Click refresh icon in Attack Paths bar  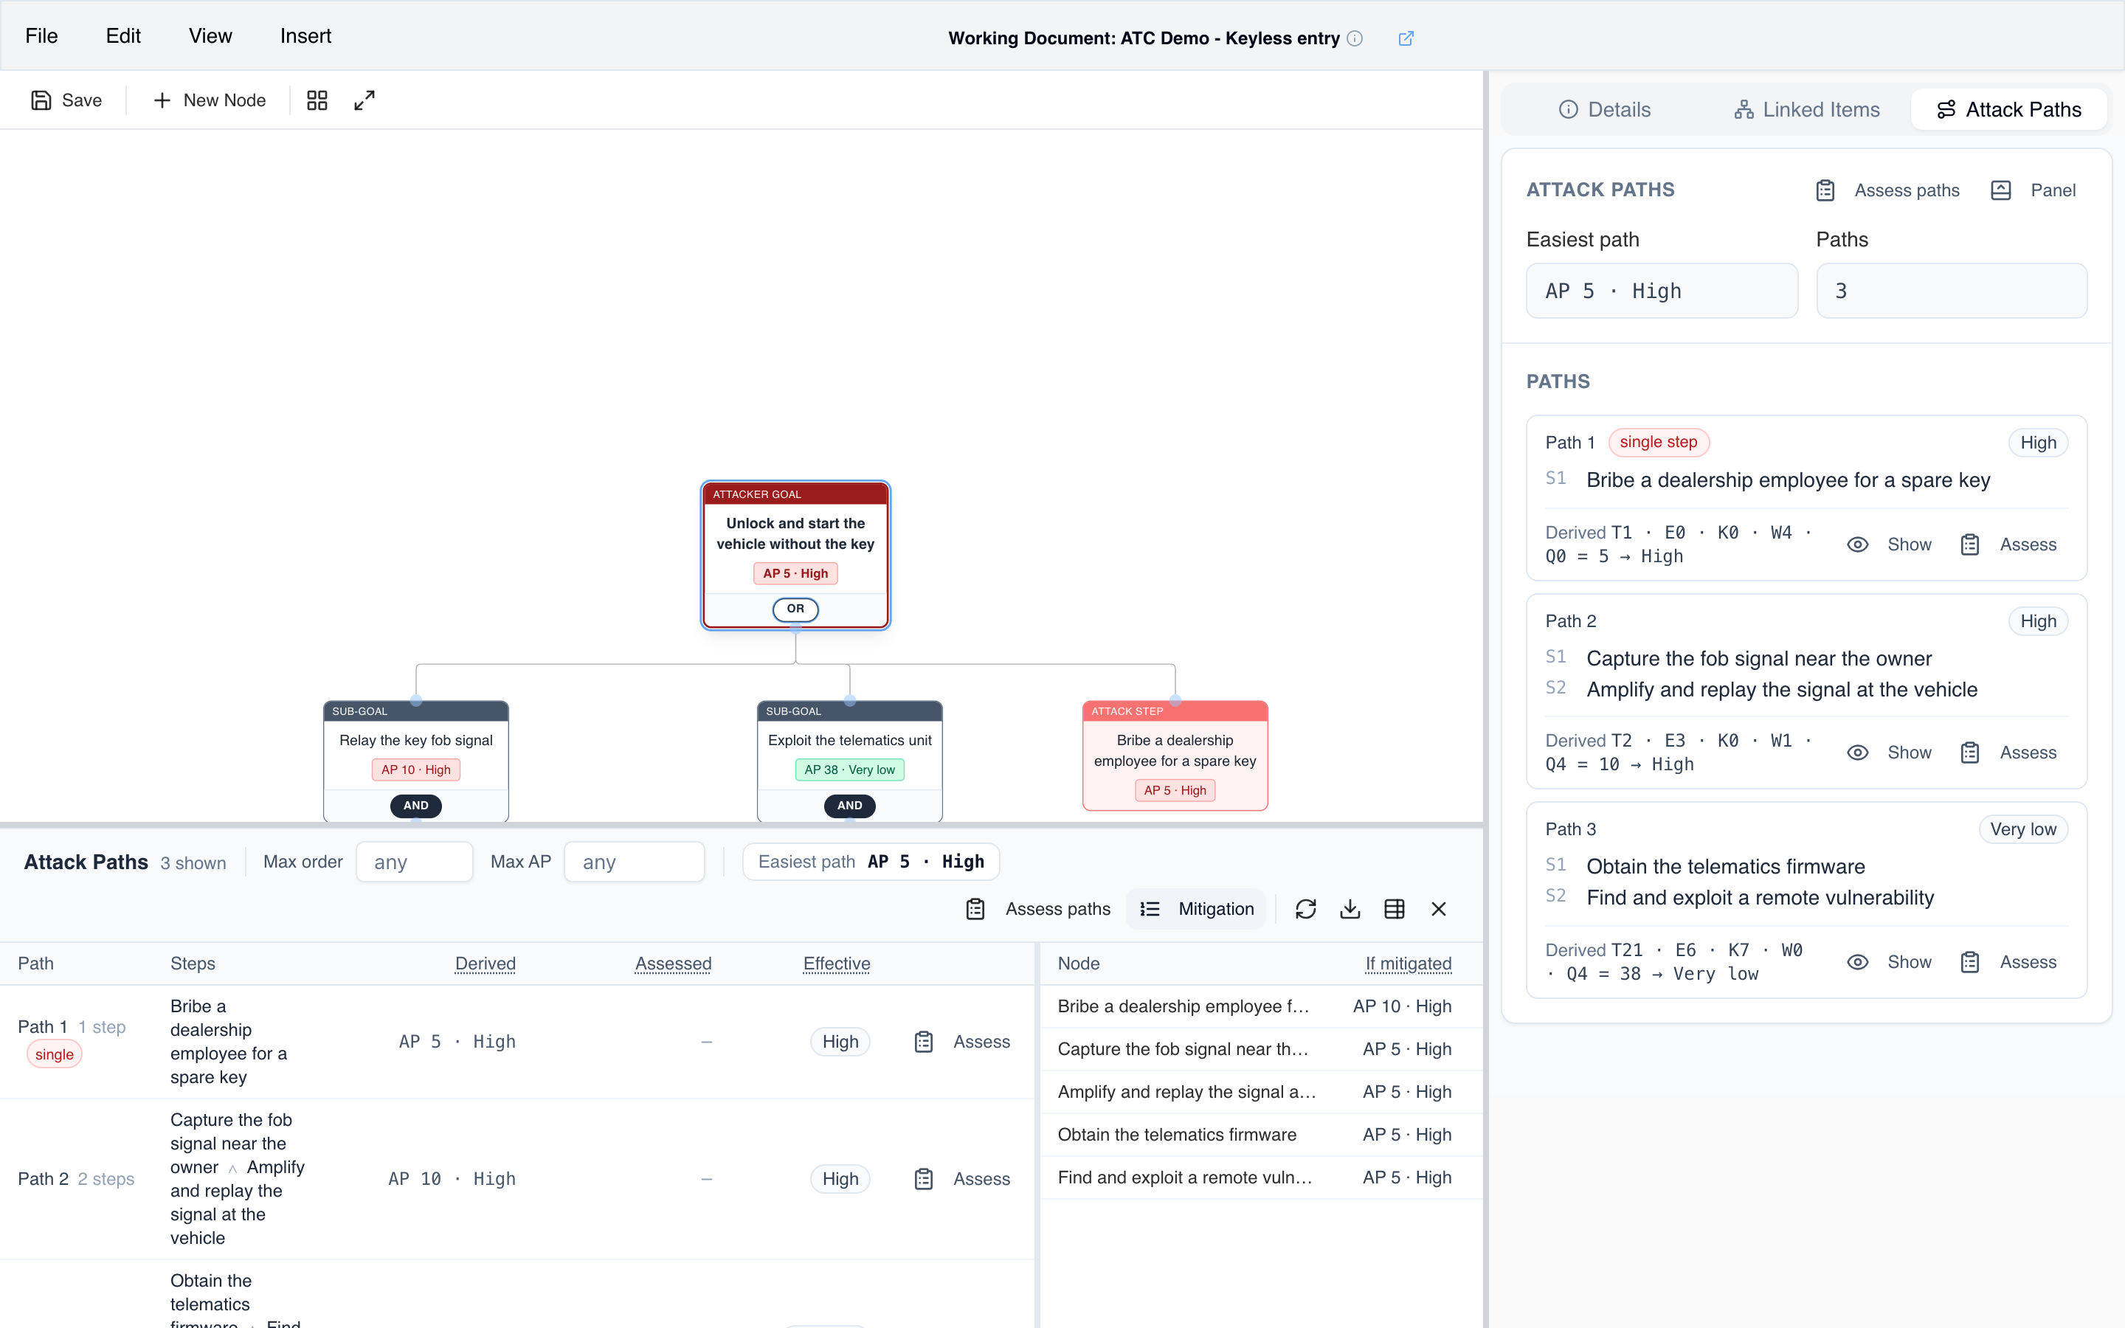(x=1306, y=909)
